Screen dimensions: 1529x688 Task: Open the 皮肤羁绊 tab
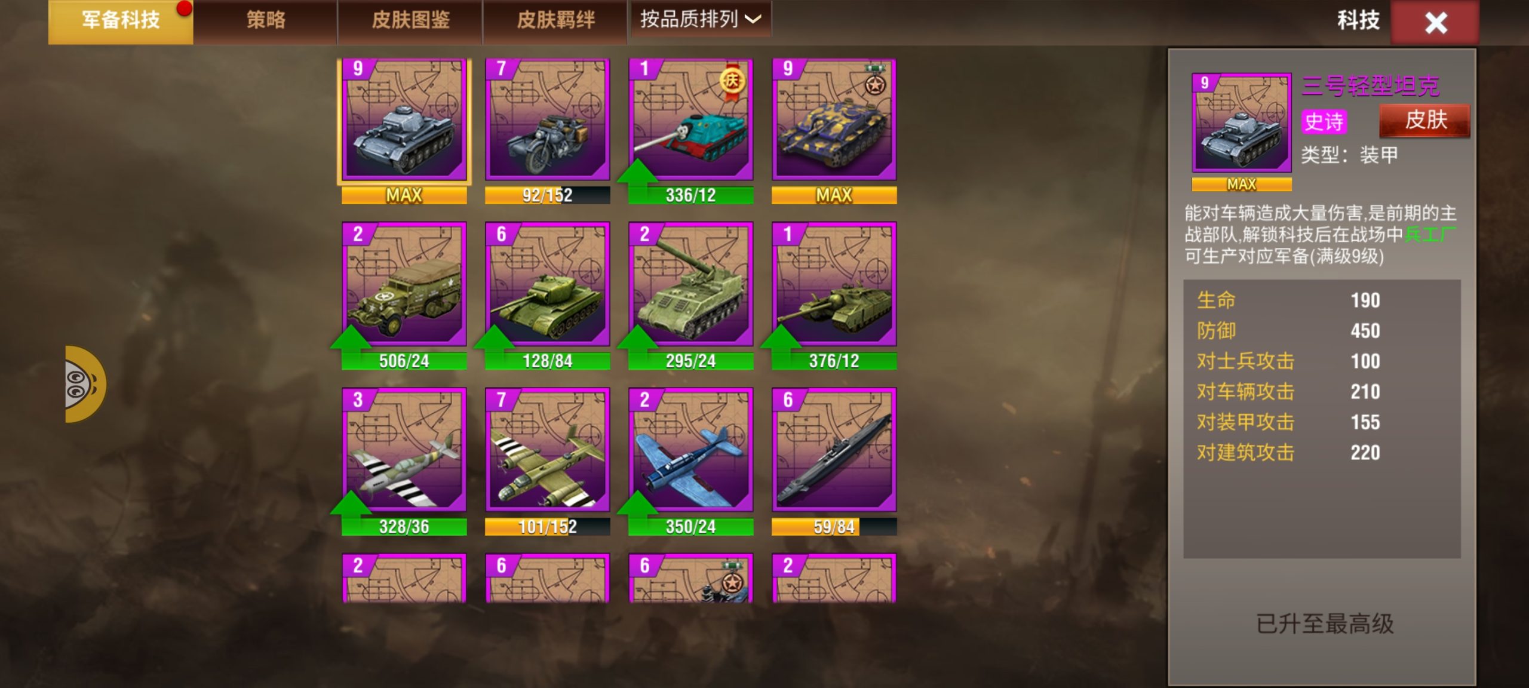[555, 21]
